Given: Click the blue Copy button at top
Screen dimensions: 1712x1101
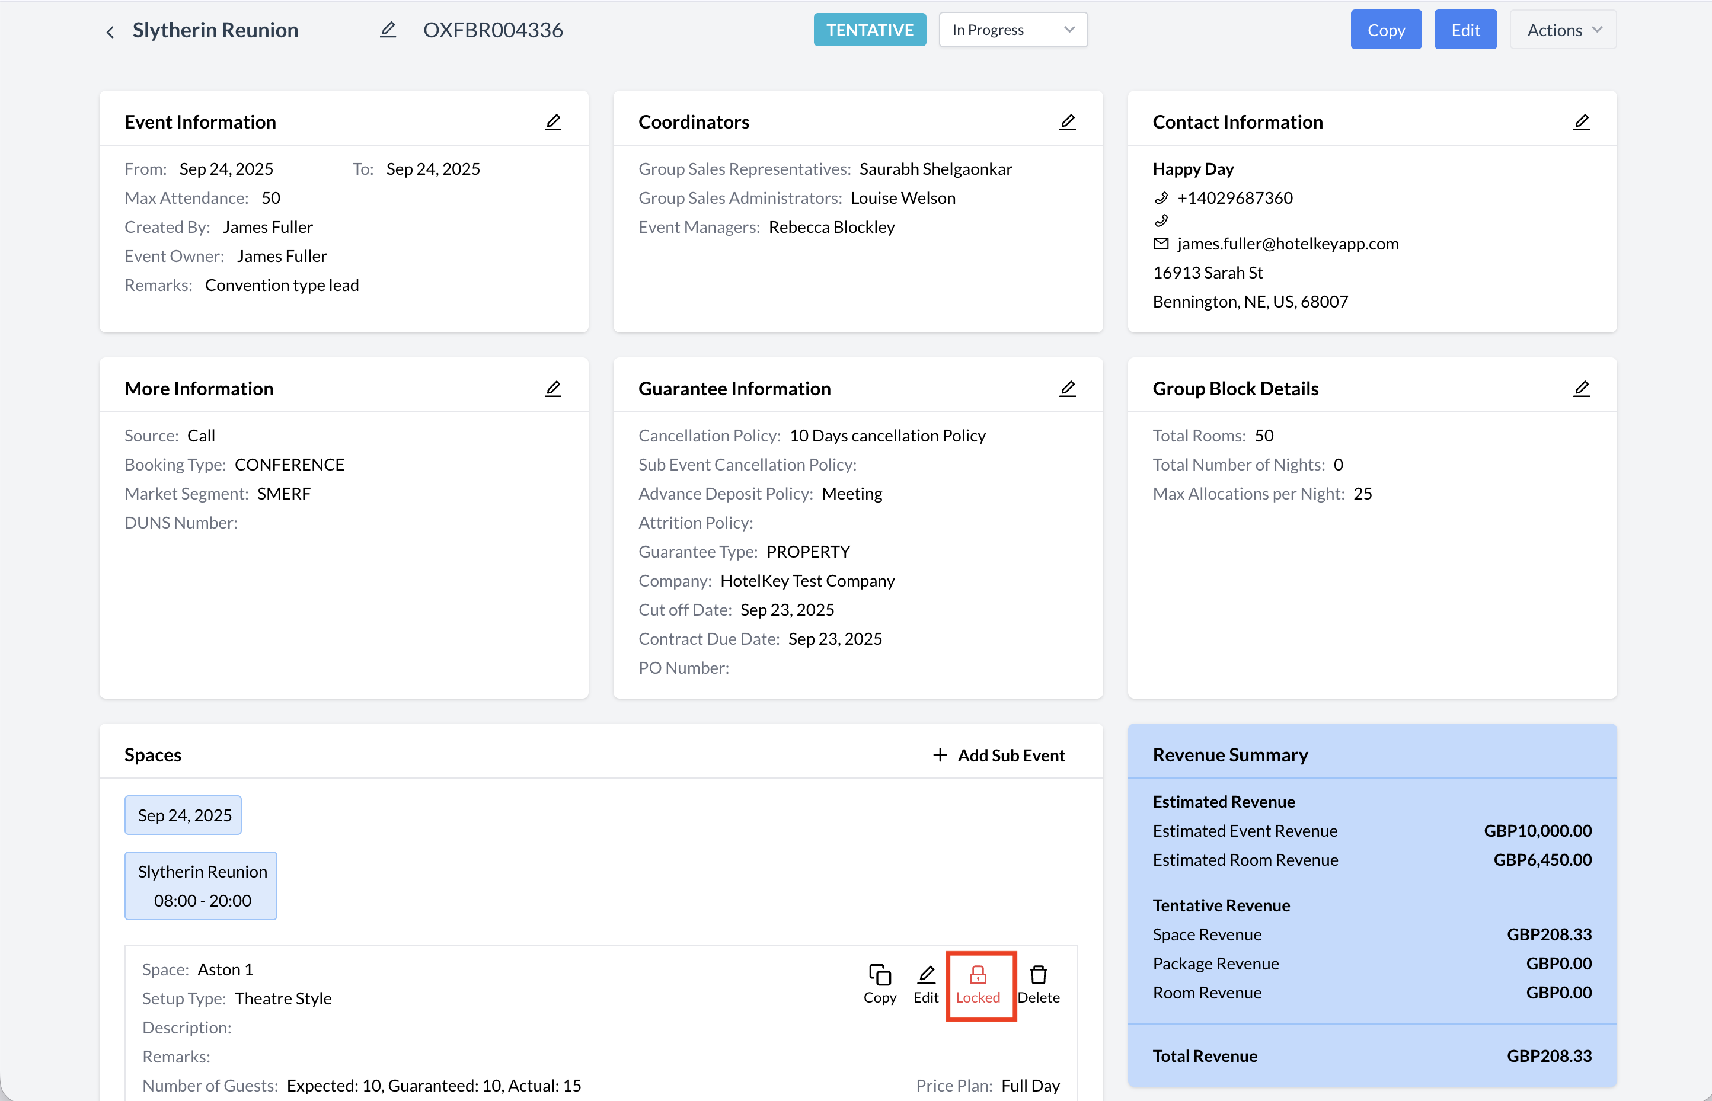Looking at the screenshot, I should click(1385, 30).
